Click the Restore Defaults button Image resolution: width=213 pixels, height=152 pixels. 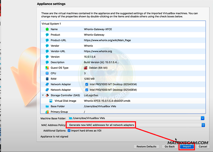pyautogui.click(x=146, y=146)
